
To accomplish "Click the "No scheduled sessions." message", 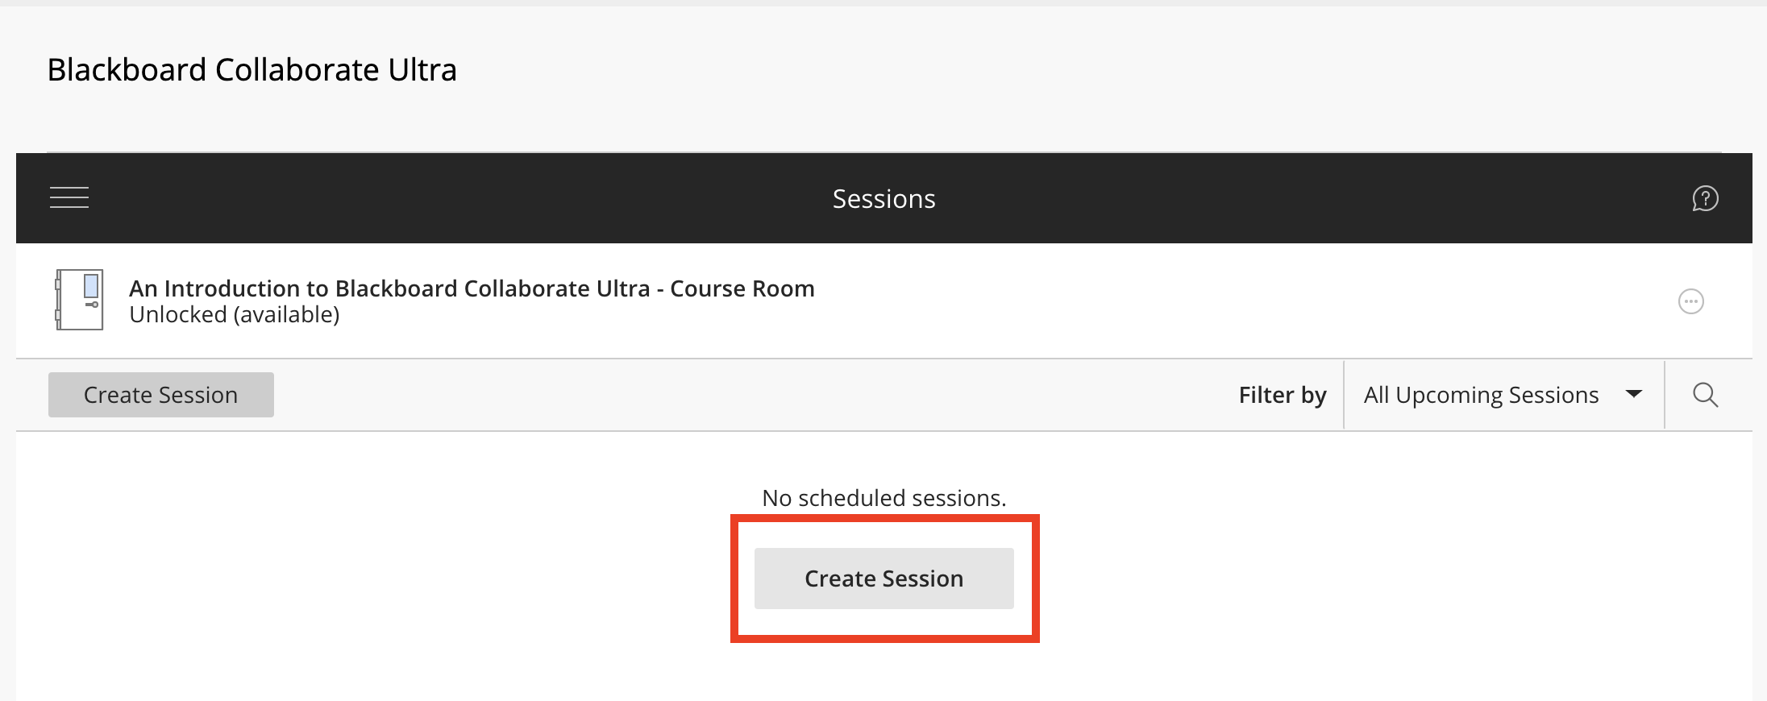I will pos(883,498).
